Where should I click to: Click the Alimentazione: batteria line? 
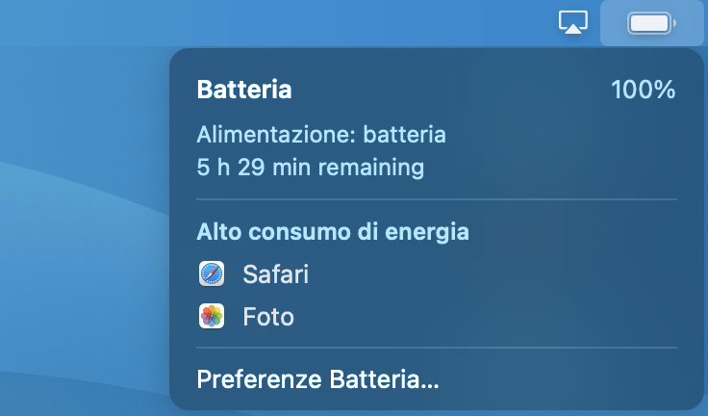click(321, 135)
